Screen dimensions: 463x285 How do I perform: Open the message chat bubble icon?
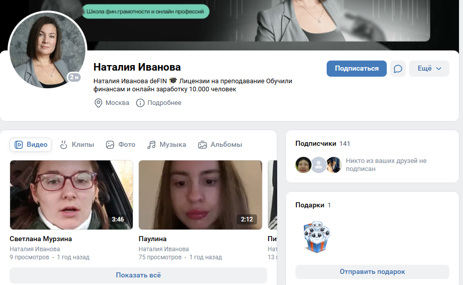click(398, 69)
